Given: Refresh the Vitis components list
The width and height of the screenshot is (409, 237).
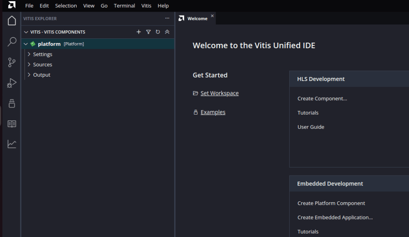Looking at the screenshot, I should (158, 32).
